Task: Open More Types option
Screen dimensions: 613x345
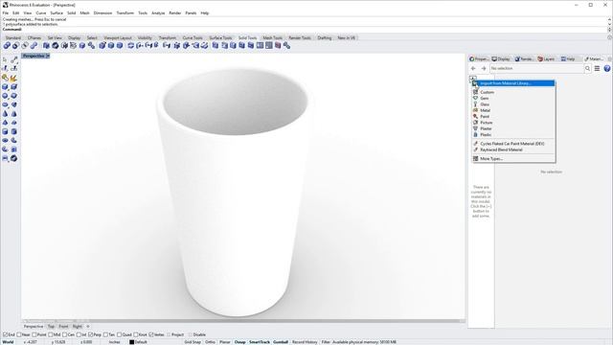Action: point(491,159)
